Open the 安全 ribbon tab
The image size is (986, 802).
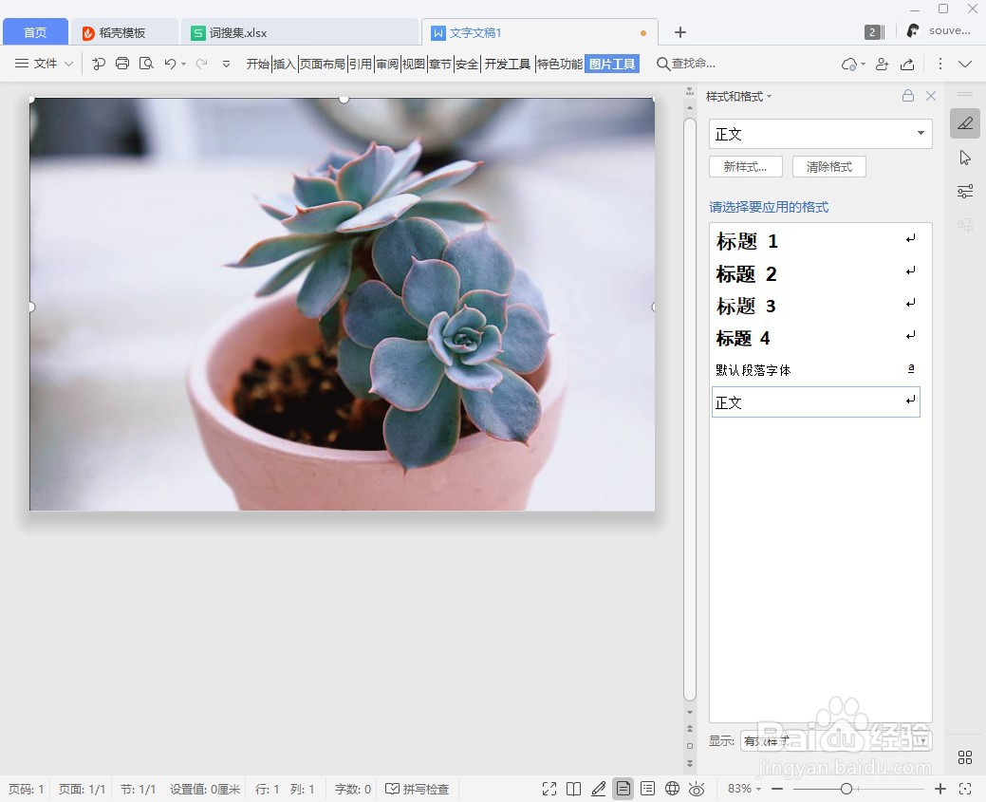pyautogui.click(x=467, y=64)
